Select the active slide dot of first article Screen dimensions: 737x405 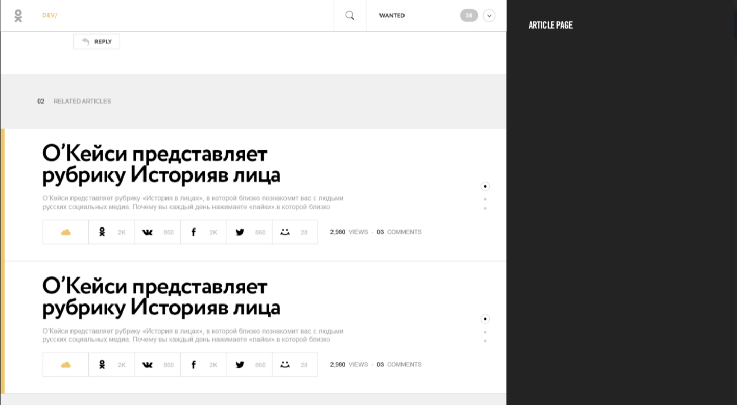(485, 186)
